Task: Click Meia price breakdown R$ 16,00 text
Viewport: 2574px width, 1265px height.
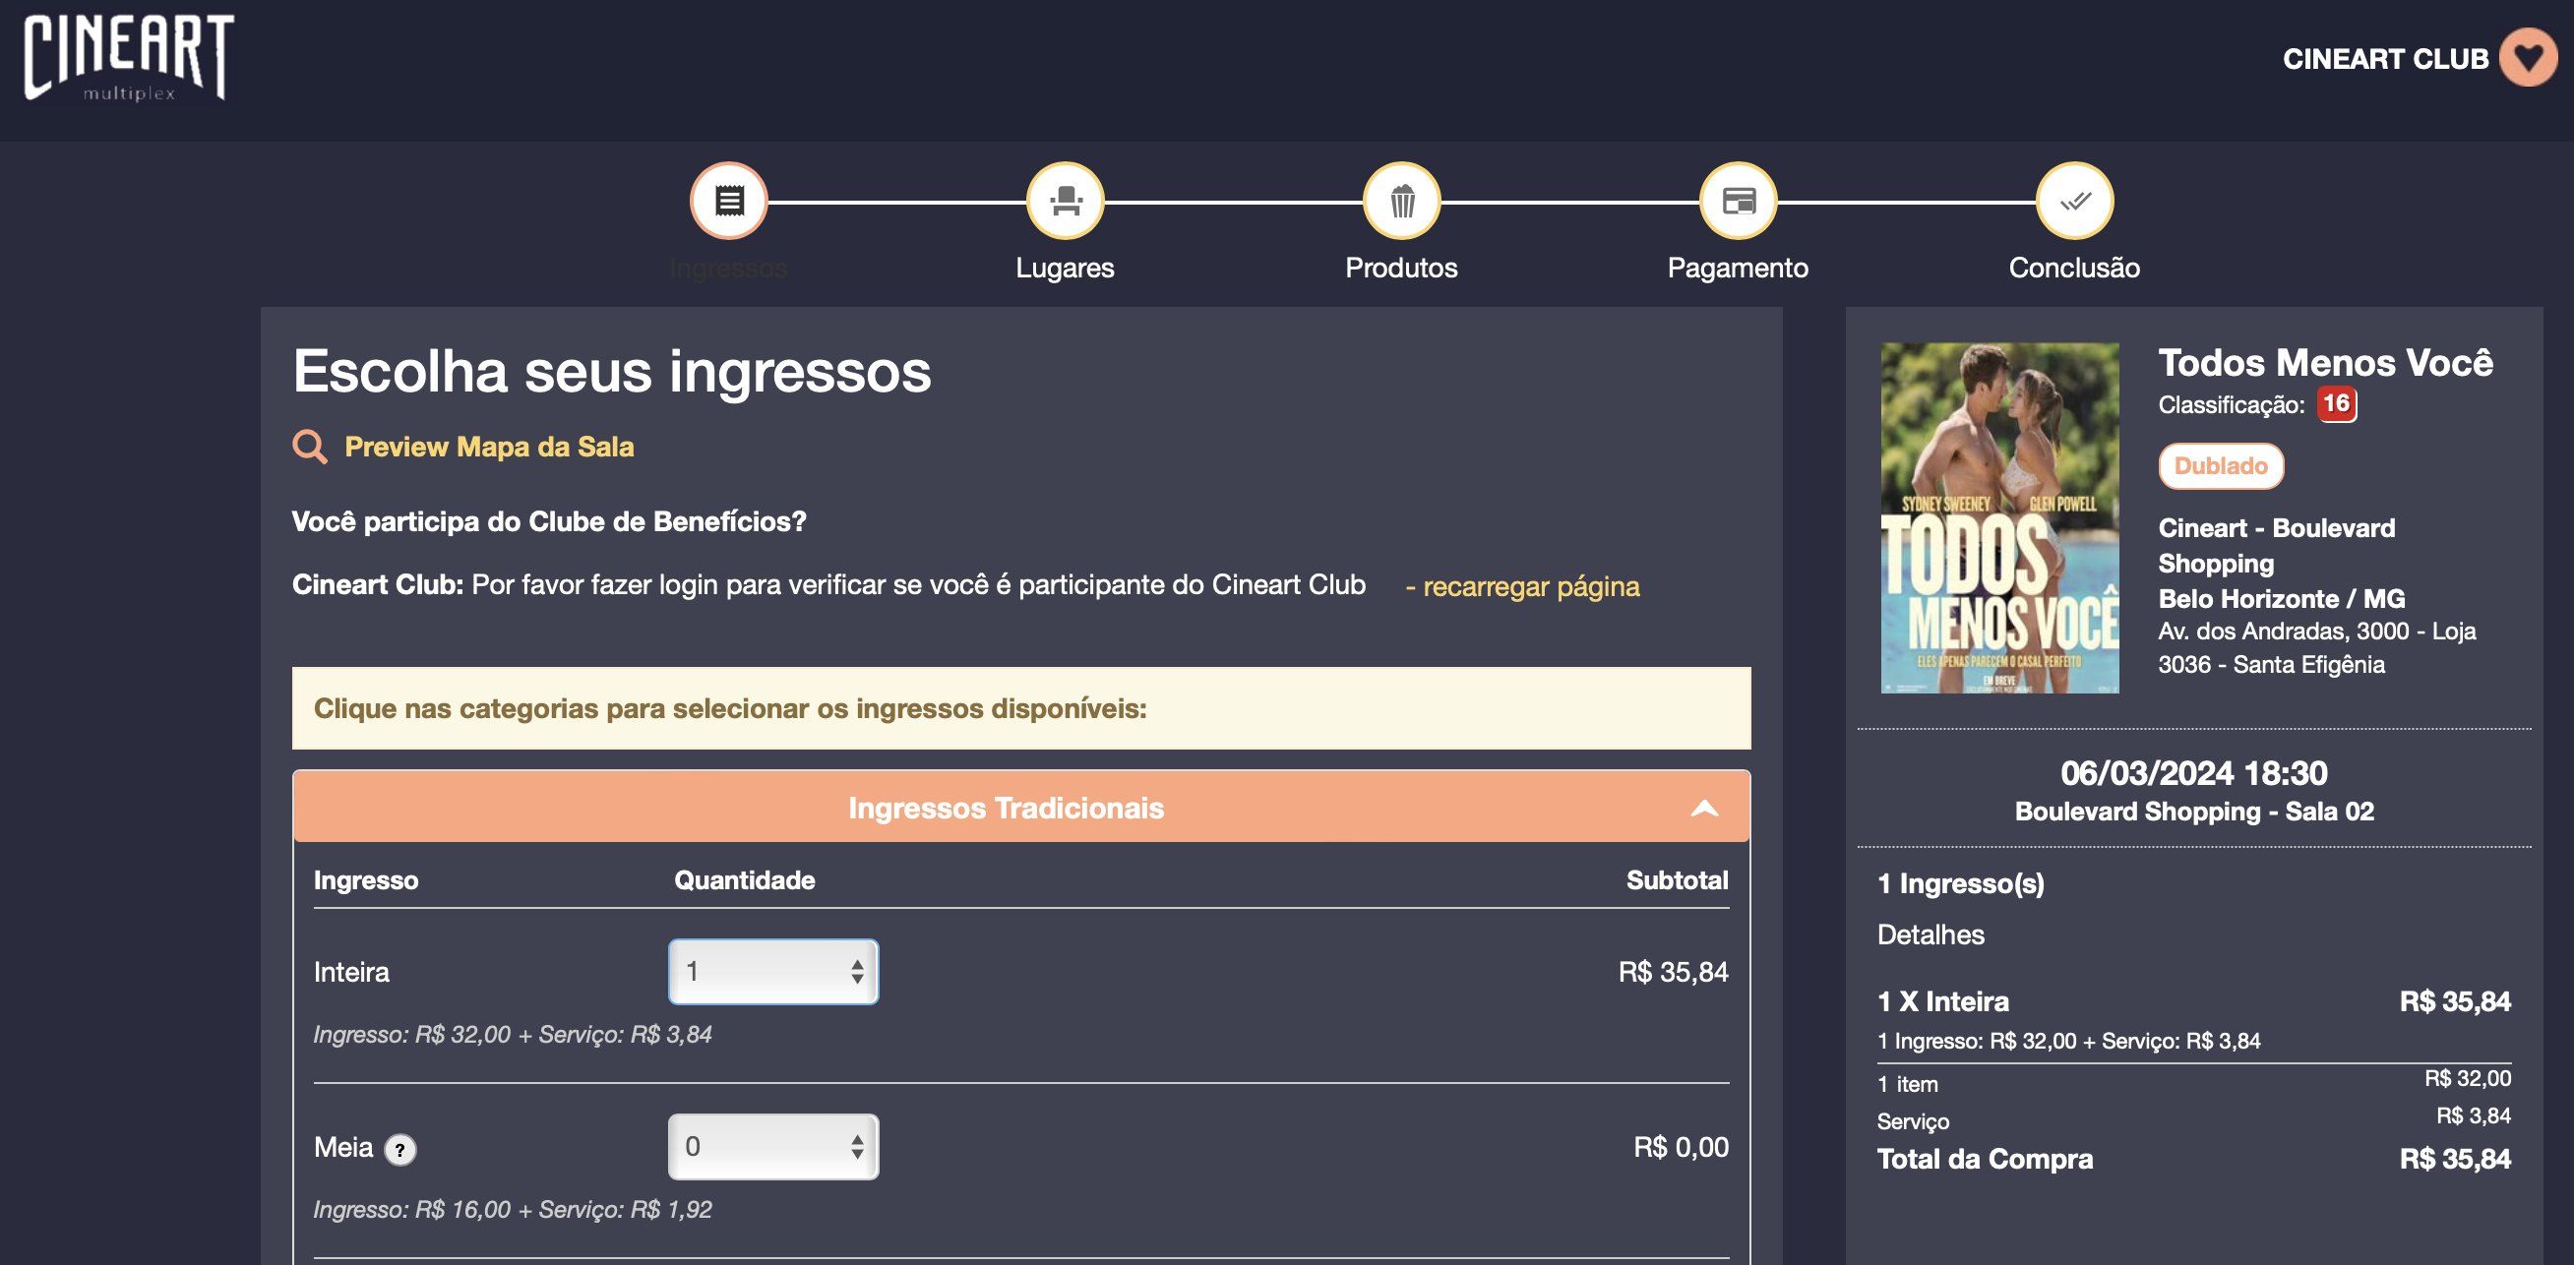Action: pos(513,1210)
